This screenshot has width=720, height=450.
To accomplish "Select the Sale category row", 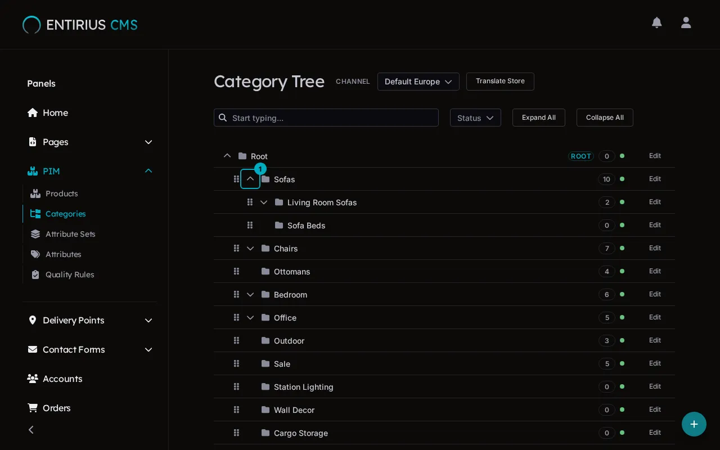I will pos(444,363).
